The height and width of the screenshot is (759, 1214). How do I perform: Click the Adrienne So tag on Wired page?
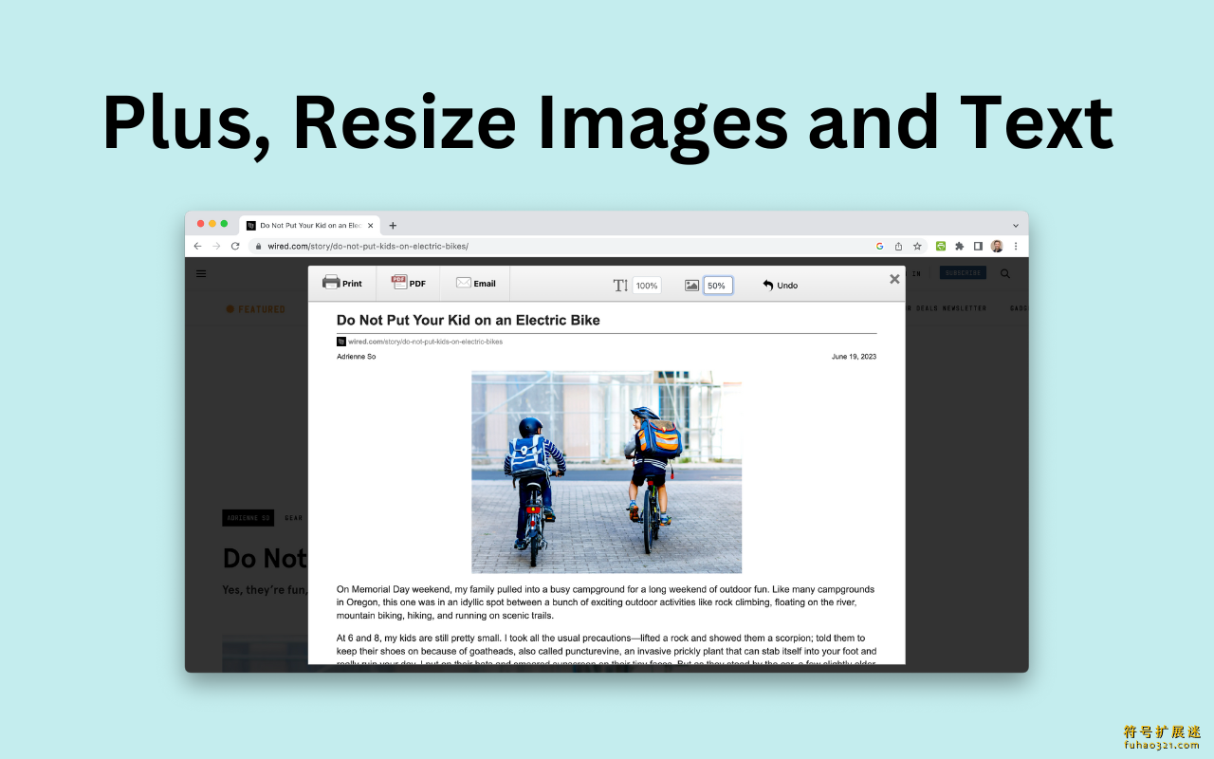[248, 518]
